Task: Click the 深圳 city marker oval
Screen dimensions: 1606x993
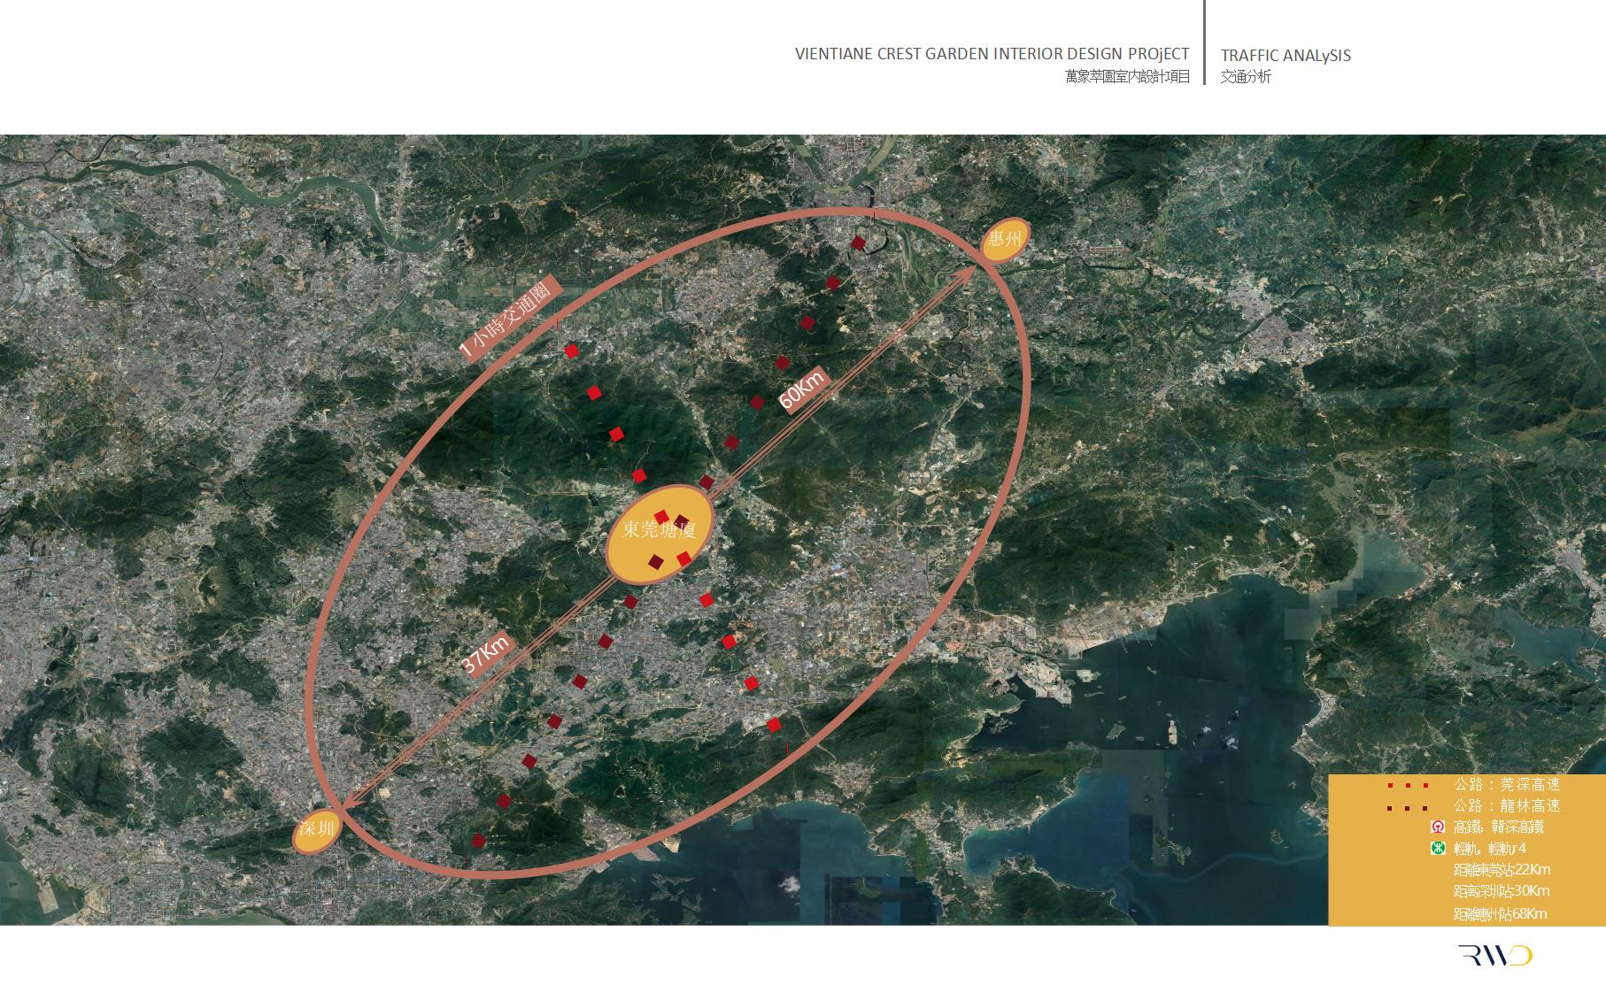Action: (317, 830)
